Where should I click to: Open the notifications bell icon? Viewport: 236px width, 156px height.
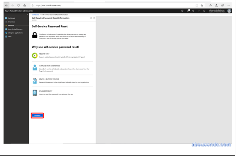click(x=187, y=11)
